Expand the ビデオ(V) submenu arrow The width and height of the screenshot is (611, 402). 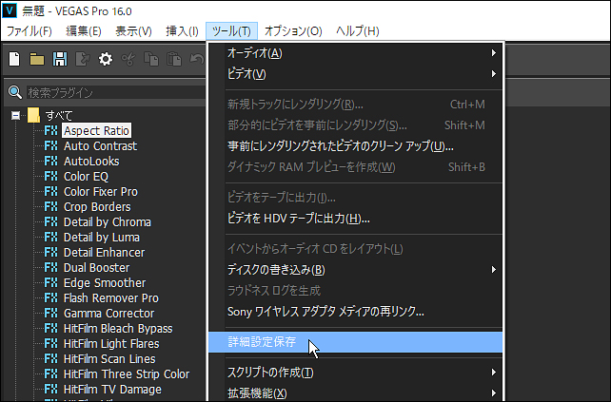(x=494, y=73)
